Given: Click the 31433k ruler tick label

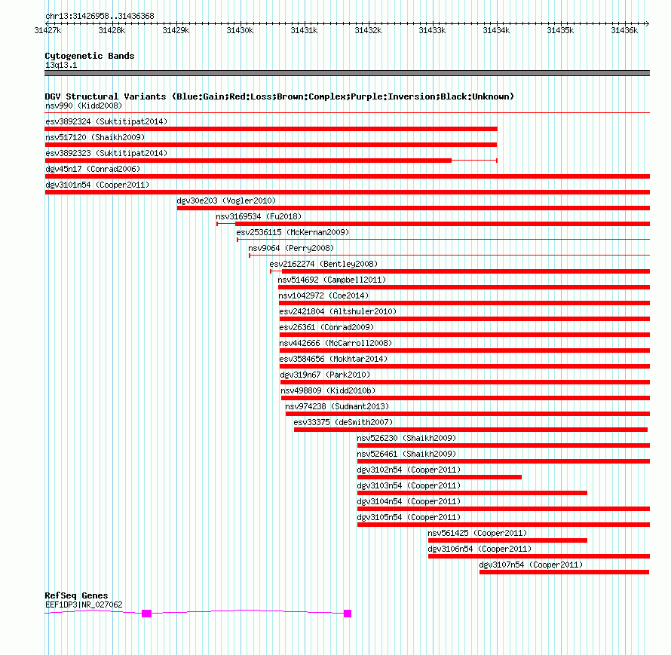Looking at the screenshot, I should pos(432,30).
